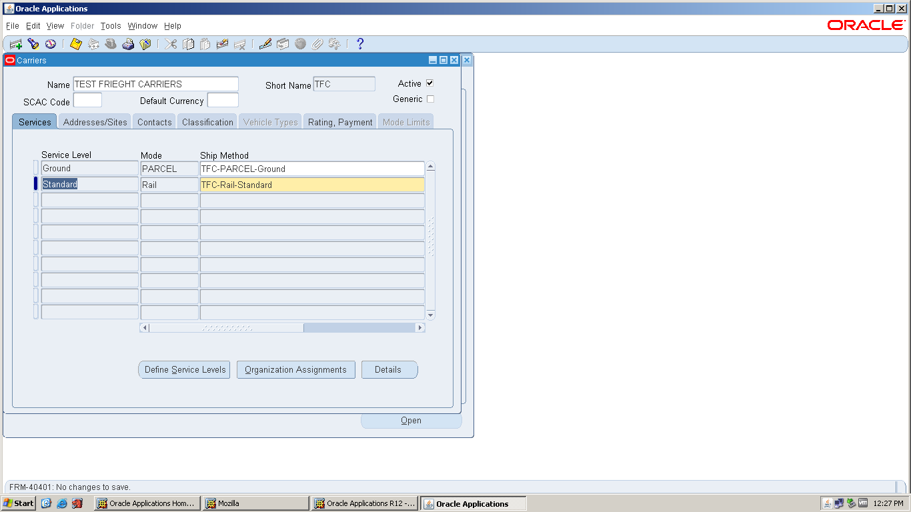Viewport: 911px width, 512px height.
Task: Click the Next Step toolbar icon
Action: (93, 44)
